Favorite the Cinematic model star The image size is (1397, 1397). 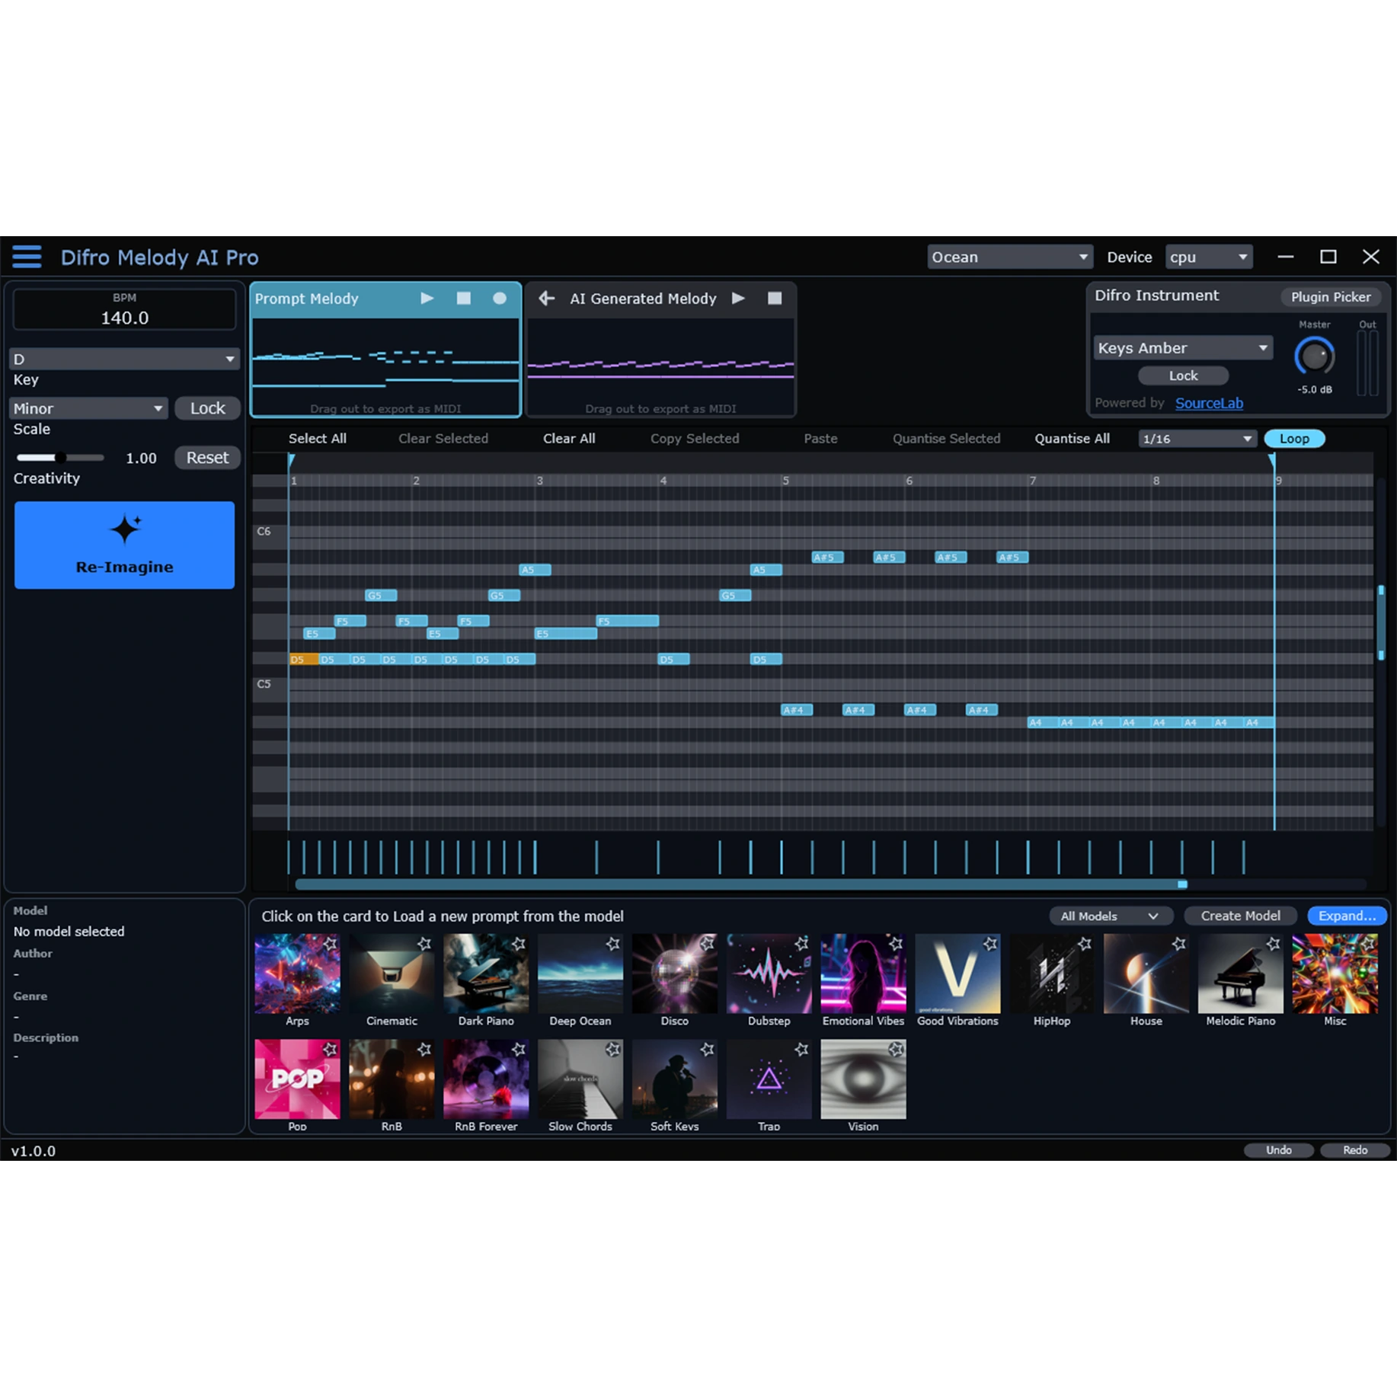coord(424,944)
